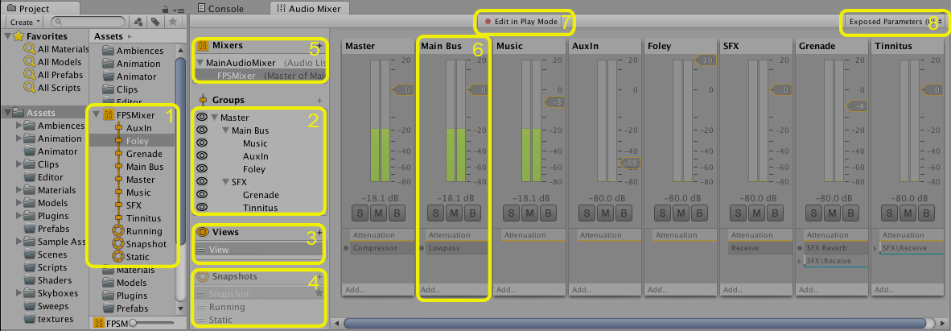Bypass effects on the Music channel
951x331 pixels.
tap(548, 213)
